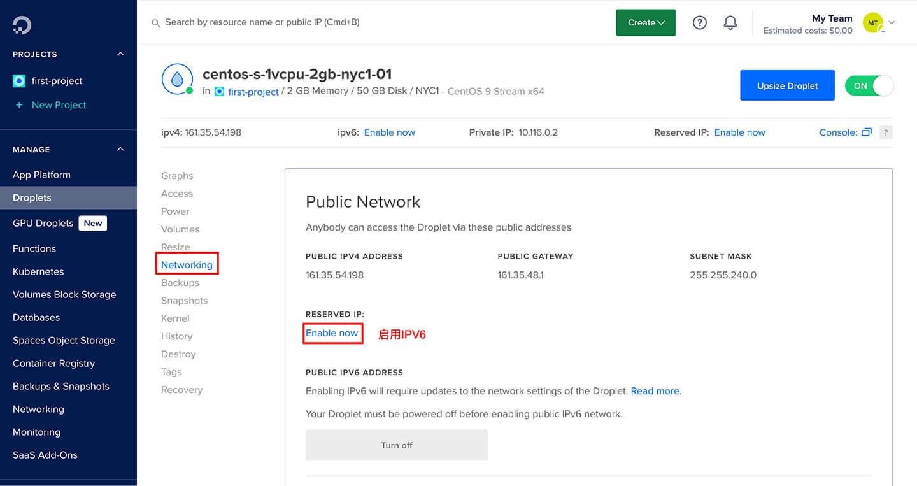Toggle the droplet ON power switch
The width and height of the screenshot is (917, 486).
tap(869, 86)
